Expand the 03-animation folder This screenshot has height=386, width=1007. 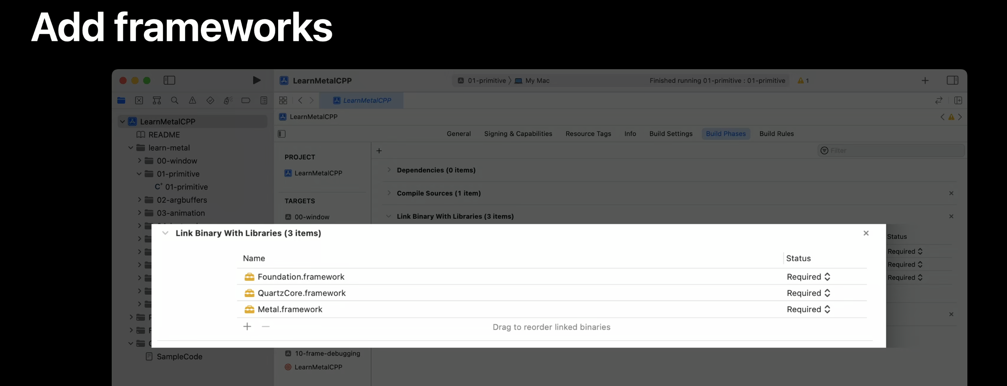coord(139,213)
